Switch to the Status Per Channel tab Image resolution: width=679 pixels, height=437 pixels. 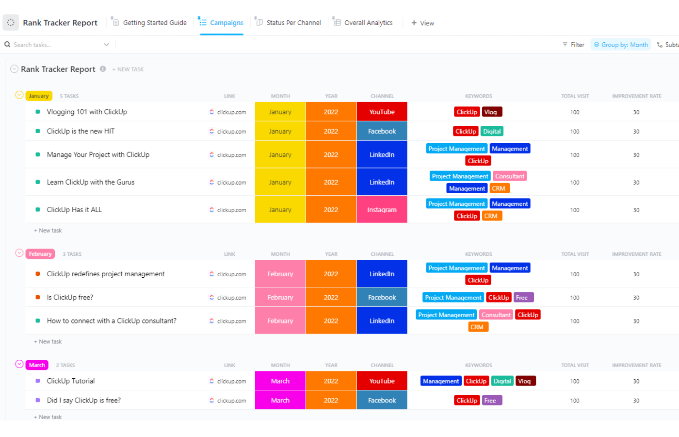(293, 23)
